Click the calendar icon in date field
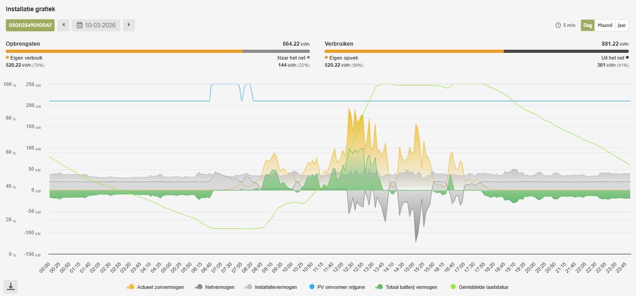Image resolution: width=636 pixels, height=296 pixels. pyautogui.click(x=80, y=25)
